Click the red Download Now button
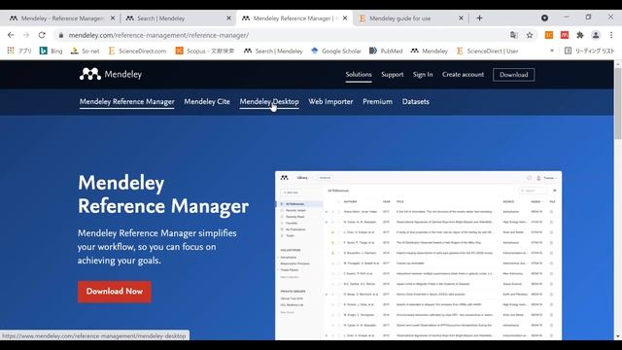 point(115,292)
